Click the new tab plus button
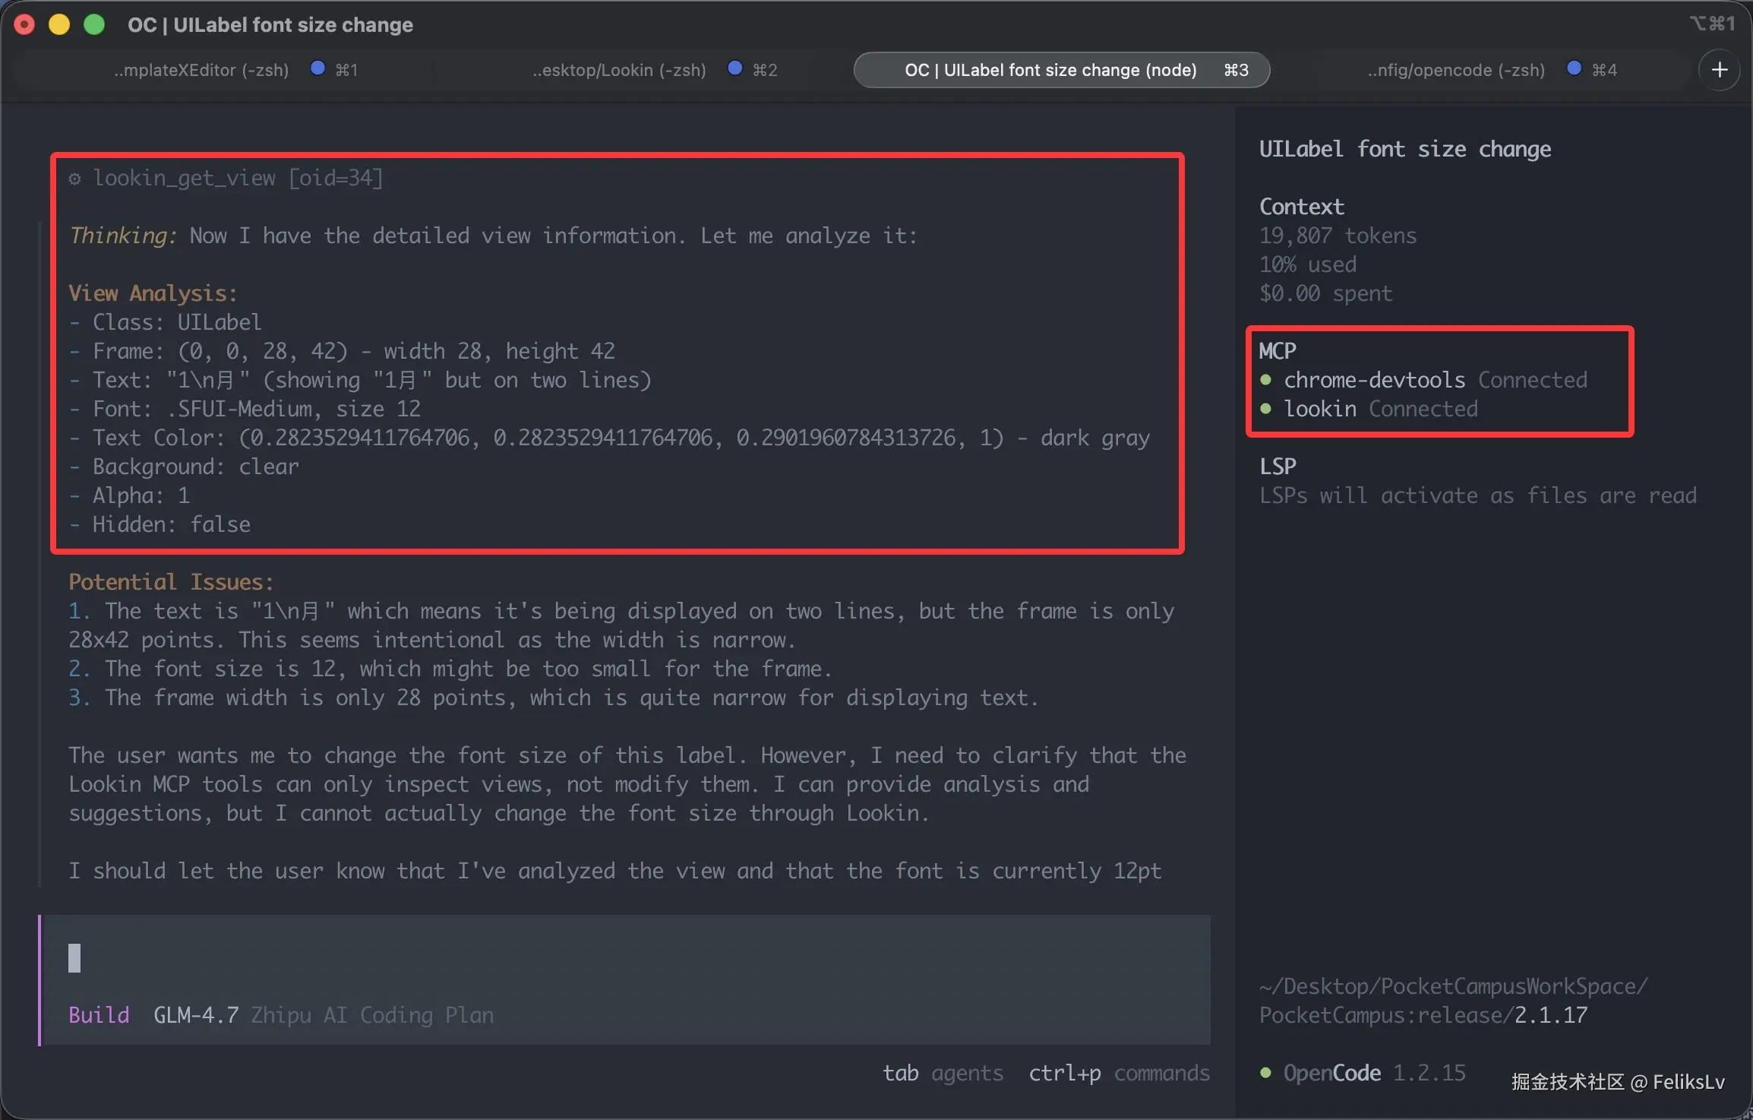This screenshot has height=1120, width=1753. (1719, 70)
